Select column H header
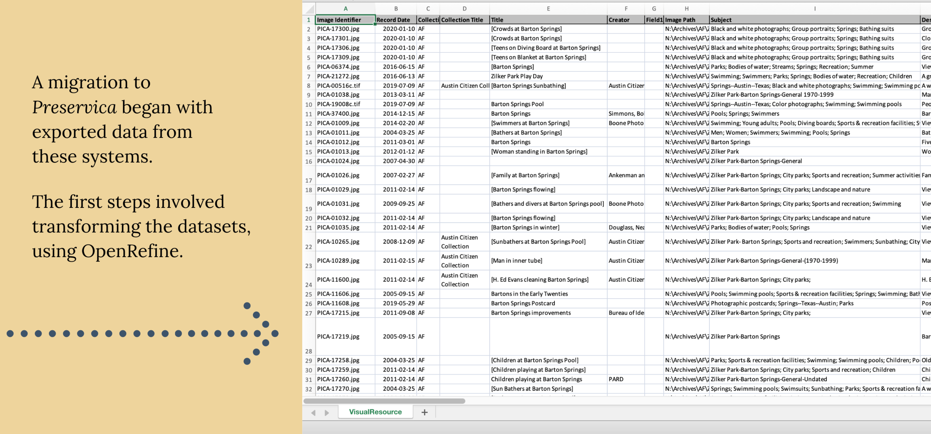 [686, 9]
